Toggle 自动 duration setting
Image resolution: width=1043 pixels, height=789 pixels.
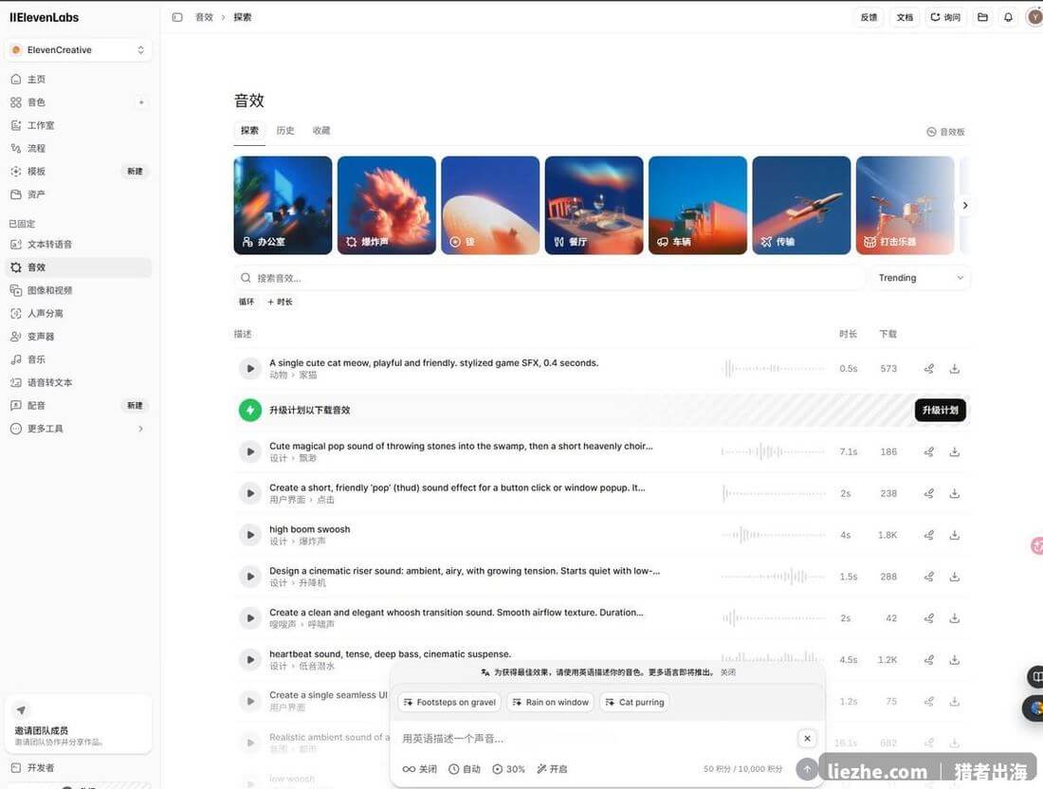(x=465, y=769)
